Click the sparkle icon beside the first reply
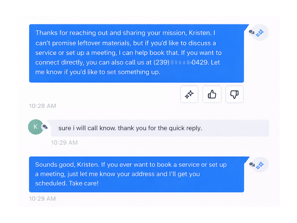 pos(260,33)
